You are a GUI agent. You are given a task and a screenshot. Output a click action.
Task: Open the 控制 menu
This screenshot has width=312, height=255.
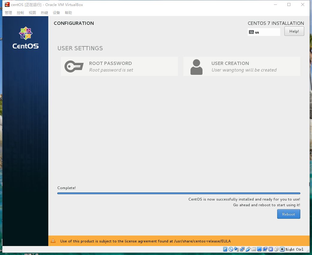coord(20,13)
